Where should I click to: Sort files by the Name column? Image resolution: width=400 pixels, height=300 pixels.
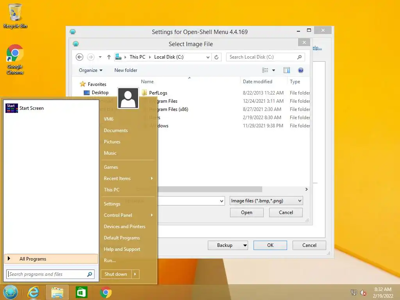pos(147,82)
